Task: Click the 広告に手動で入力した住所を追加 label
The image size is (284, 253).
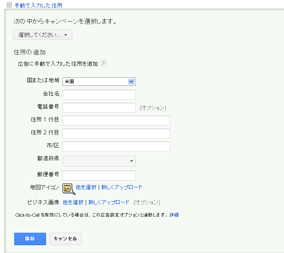Action: tap(58, 64)
